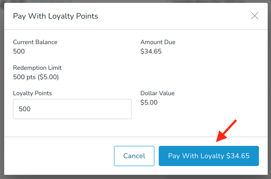Select the $34.65 Amount Due value

(151, 51)
